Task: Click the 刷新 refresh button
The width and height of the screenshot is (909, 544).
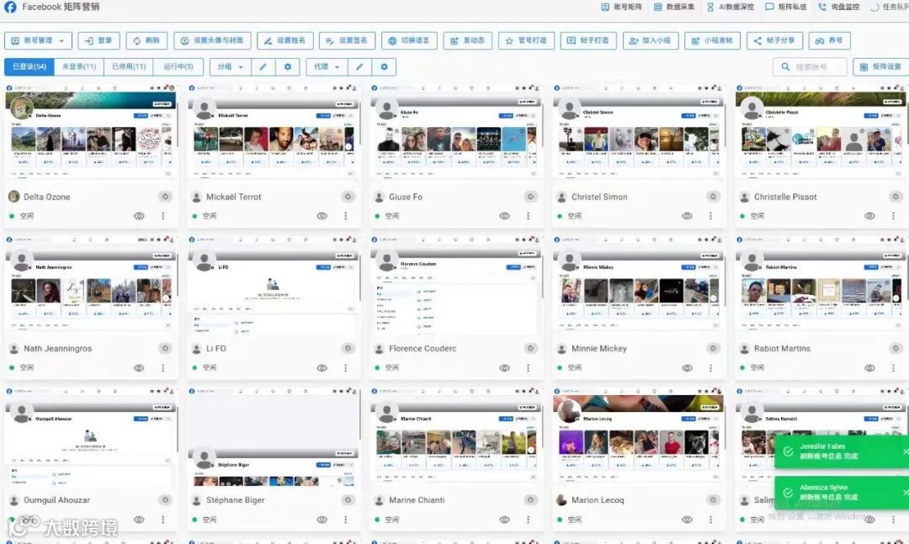Action: coord(146,40)
